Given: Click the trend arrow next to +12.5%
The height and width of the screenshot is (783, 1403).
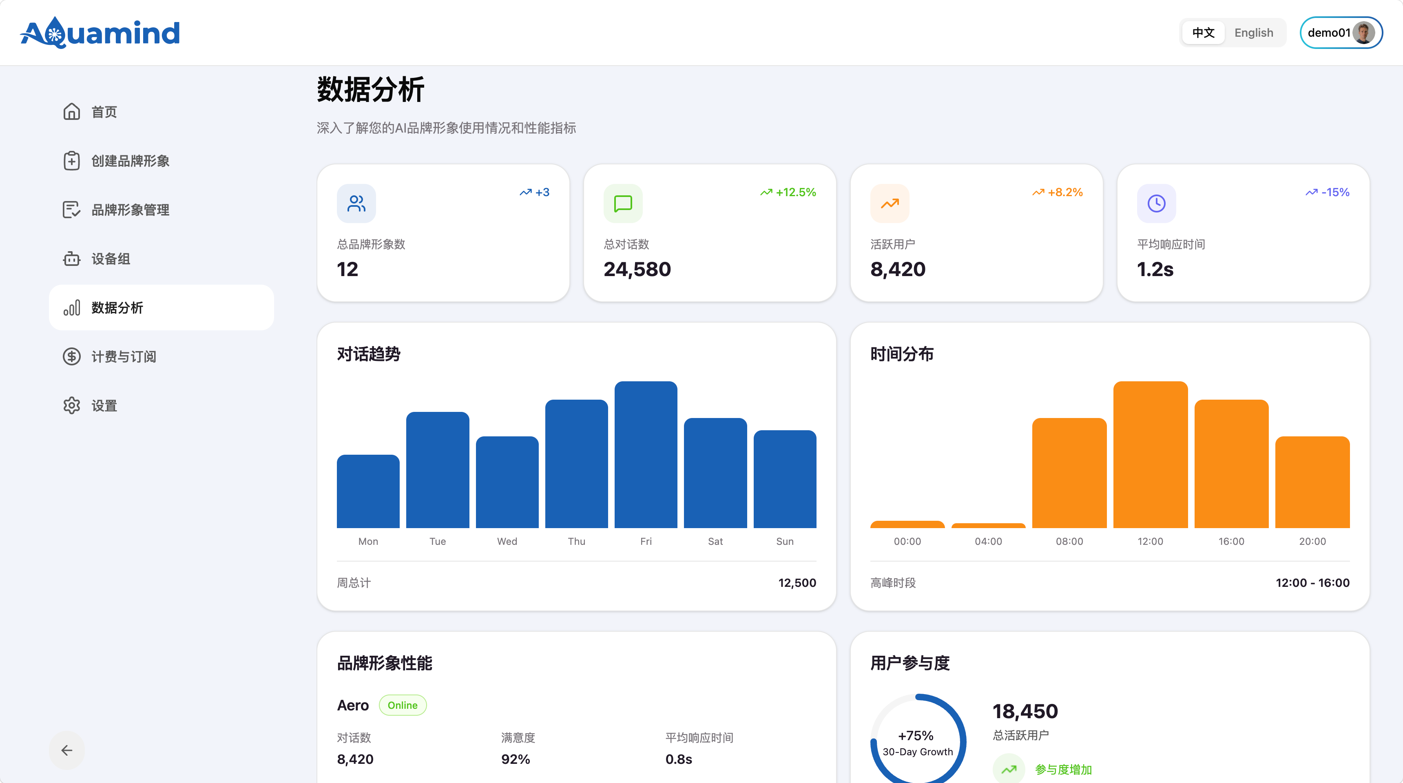Looking at the screenshot, I should coord(766,192).
